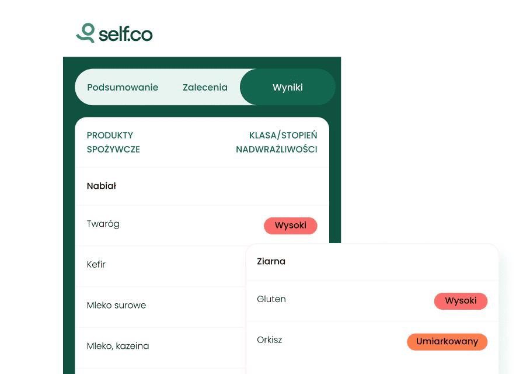Viewport: 523px width, 374px height.
Task: Click the Orkisz row label
Action: pyautogui.click(x=269, y=340)
